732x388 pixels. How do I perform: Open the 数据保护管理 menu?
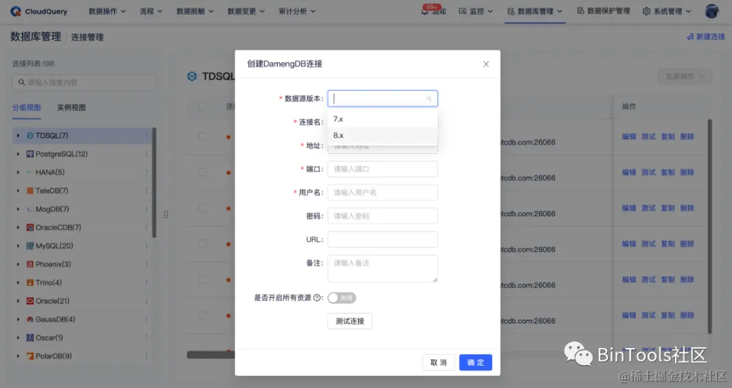pos(604,11)
